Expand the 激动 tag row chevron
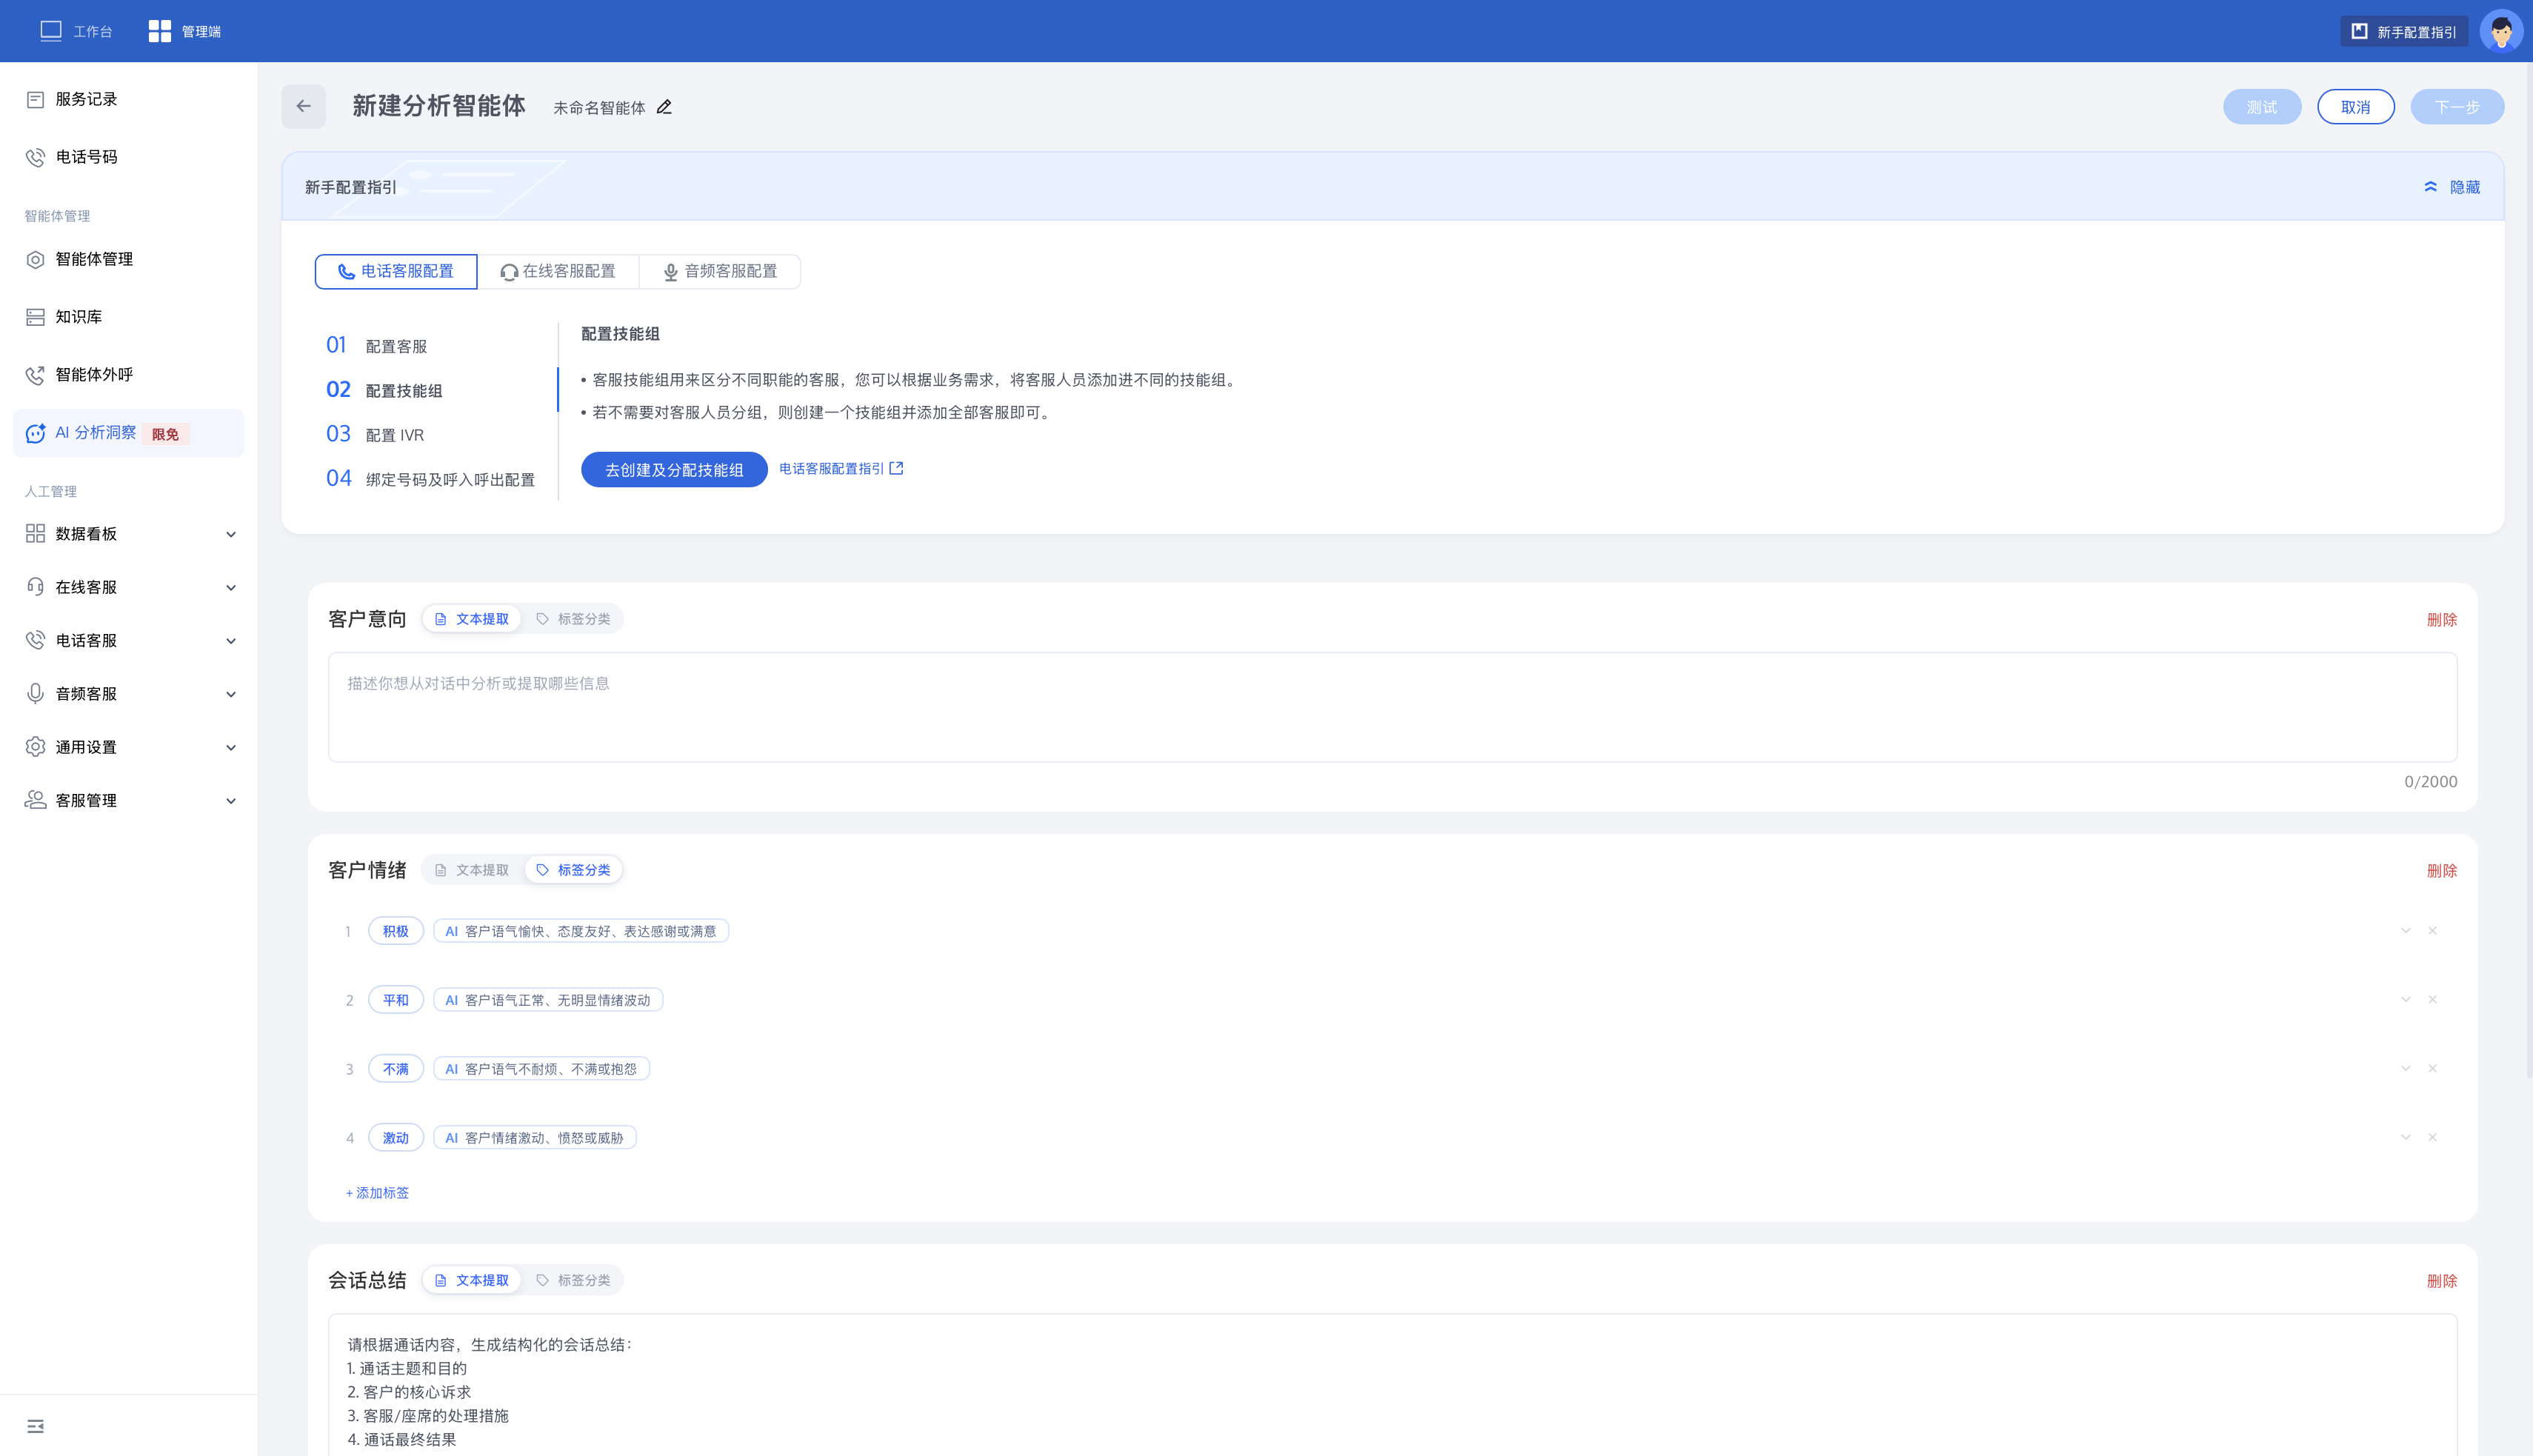Viewport: 2533px width, 1456px height. [x=2406, y=1138]
